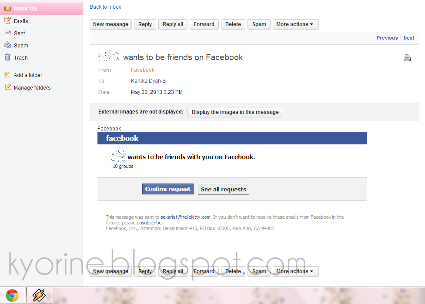Image resolution: width=425 pixels, height=304 pixels.
Task: Click the date May 20, 2013 3:23 PM
Action: [x=157, y=92]
